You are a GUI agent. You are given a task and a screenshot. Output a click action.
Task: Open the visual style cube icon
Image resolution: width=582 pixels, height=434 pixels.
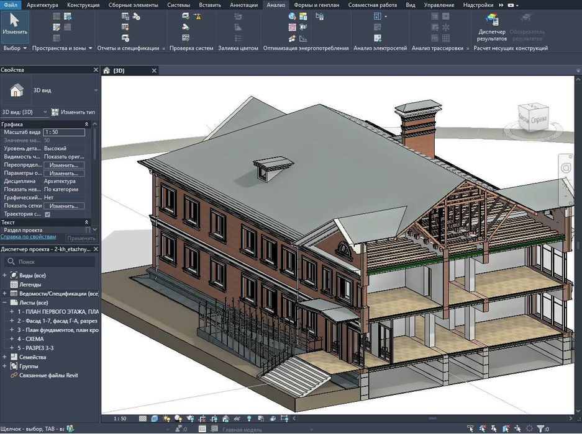point(155,418)
